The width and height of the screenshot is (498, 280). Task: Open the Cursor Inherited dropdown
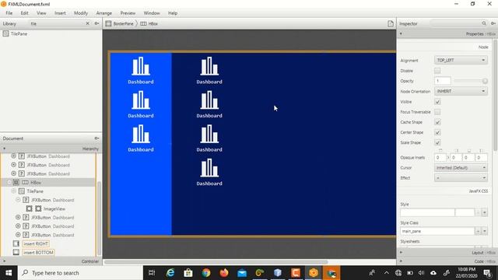point(461,168)
